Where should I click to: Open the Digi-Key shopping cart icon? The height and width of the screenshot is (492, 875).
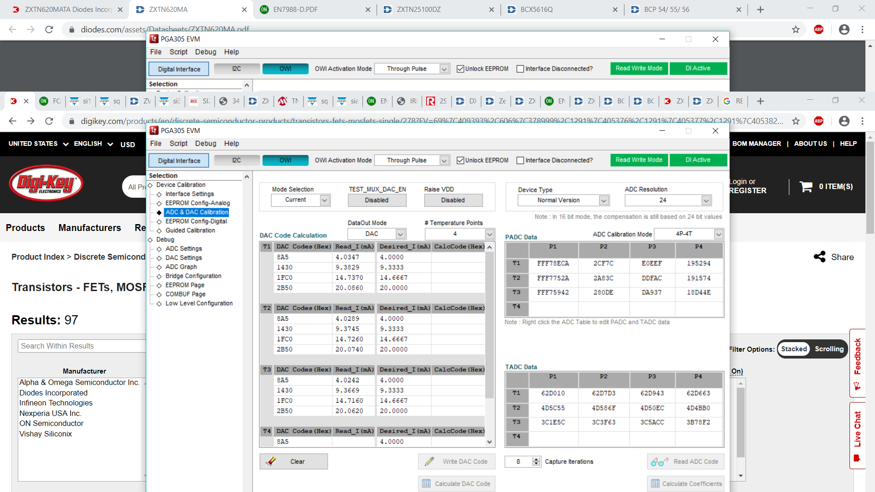(806, 186)
